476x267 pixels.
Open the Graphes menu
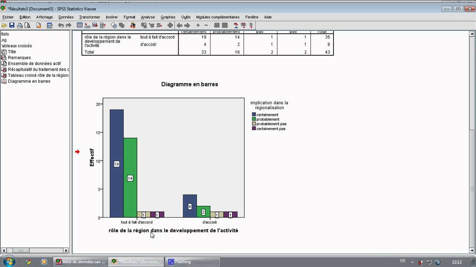(x=168, y=17)
